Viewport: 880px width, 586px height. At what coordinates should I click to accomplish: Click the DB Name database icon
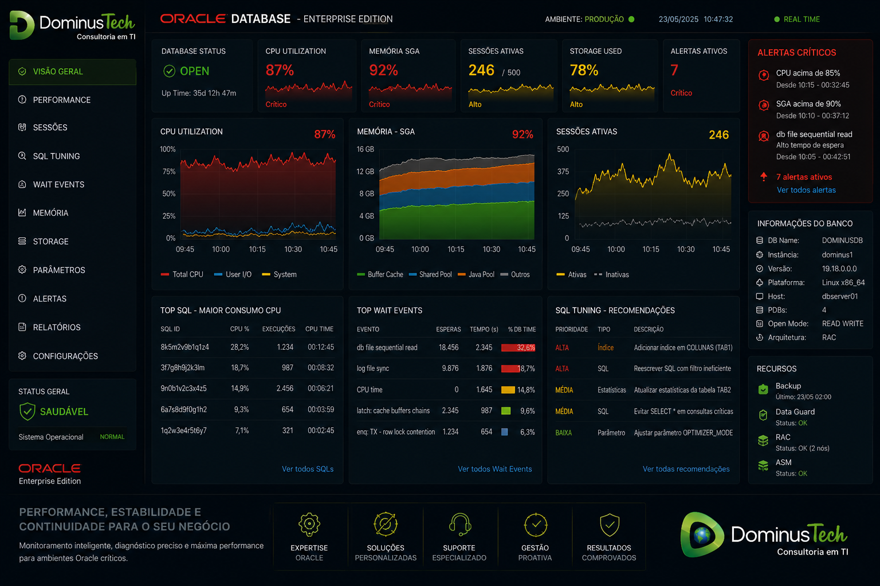click(x=760, y=240)
